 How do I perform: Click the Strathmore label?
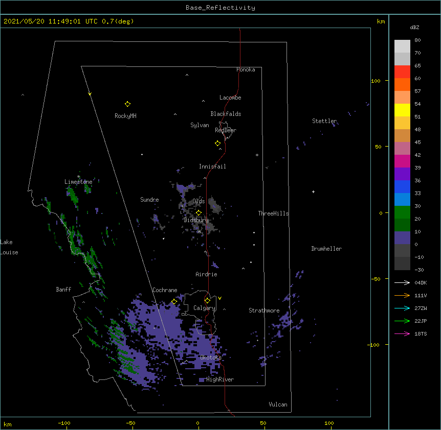click(264, 310)
